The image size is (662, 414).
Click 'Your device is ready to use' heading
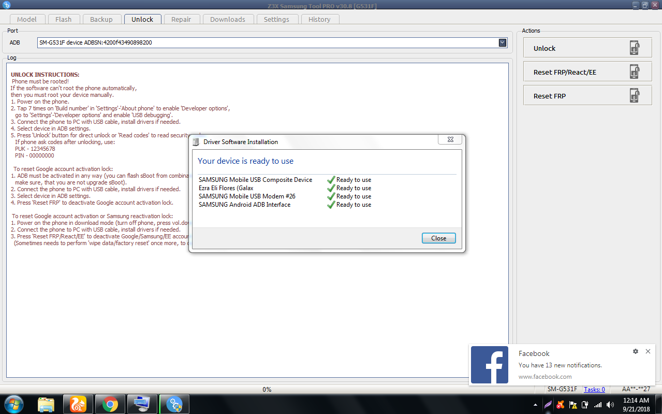coord(245,161)
